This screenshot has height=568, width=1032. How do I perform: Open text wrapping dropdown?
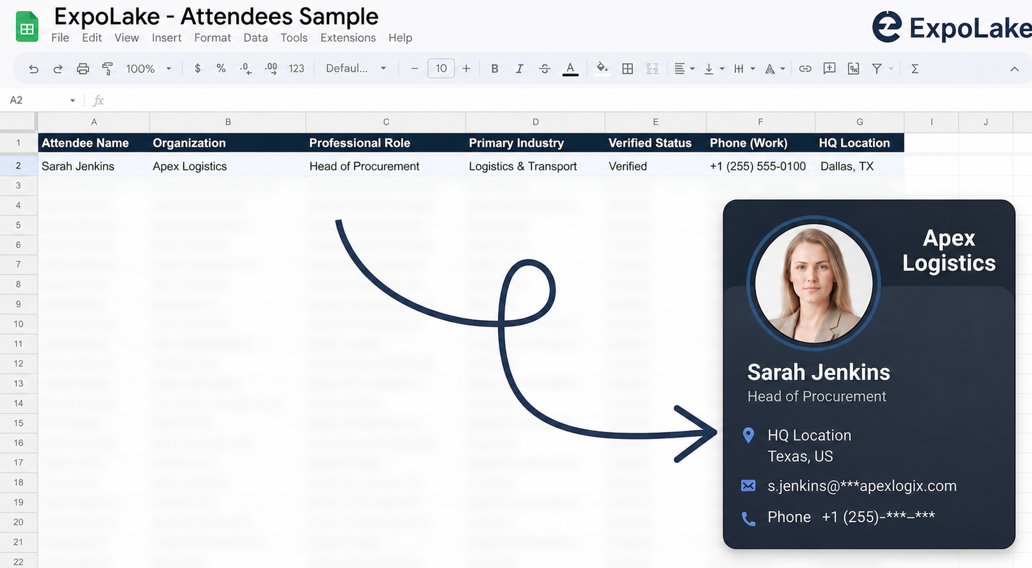(744, 68)
